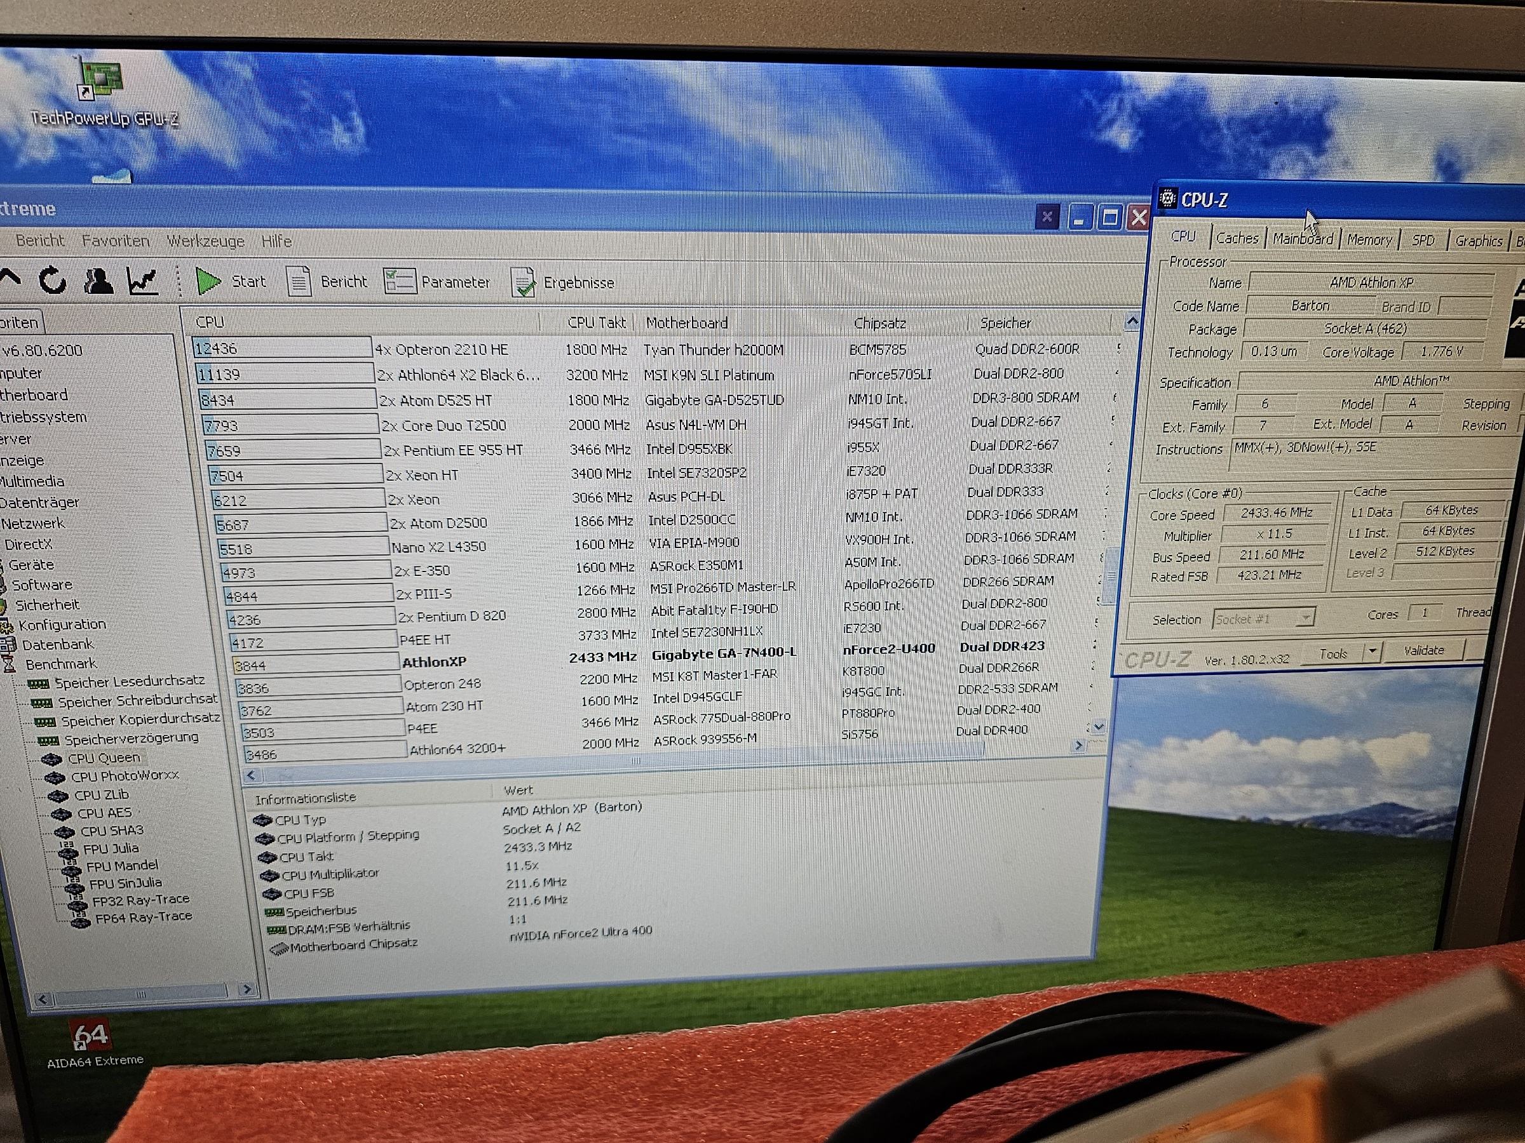Open the Werkzeuge menu

click(x=205, y=241)
